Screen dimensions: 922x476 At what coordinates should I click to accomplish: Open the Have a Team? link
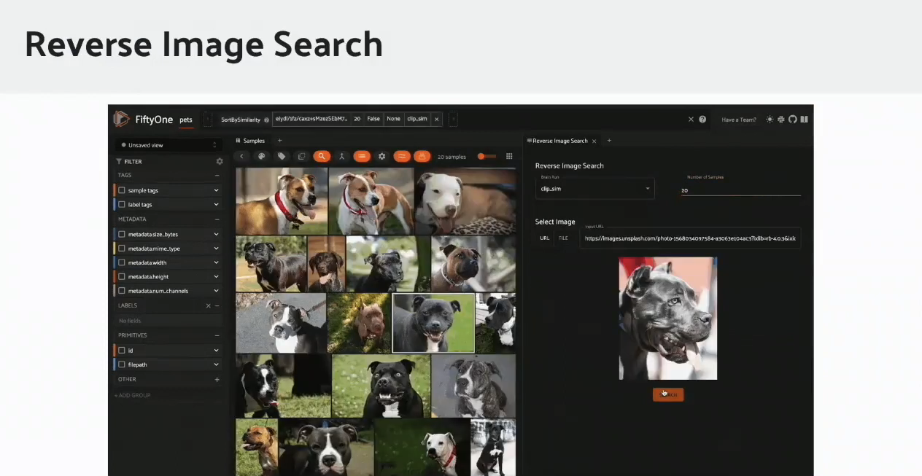pyautogui.click(x=739, y=120)
